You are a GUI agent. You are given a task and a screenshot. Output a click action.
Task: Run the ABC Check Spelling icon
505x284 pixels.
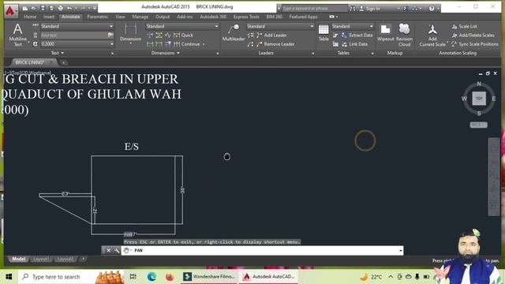[x=36, y=26]
